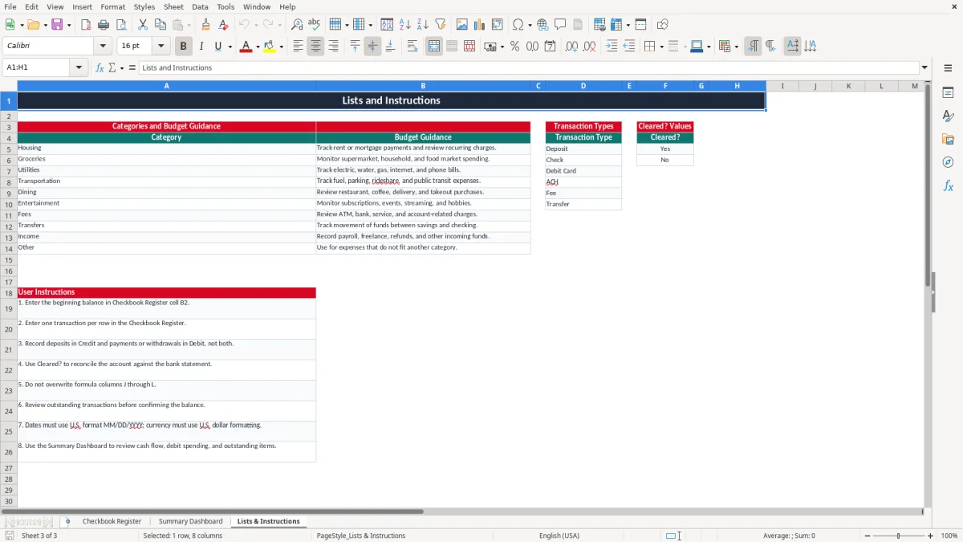Apply yellow background highlight color
Image resolution: width=963 pixels, height=542 pixels.
pyautogui.click(x=270, y=47)
